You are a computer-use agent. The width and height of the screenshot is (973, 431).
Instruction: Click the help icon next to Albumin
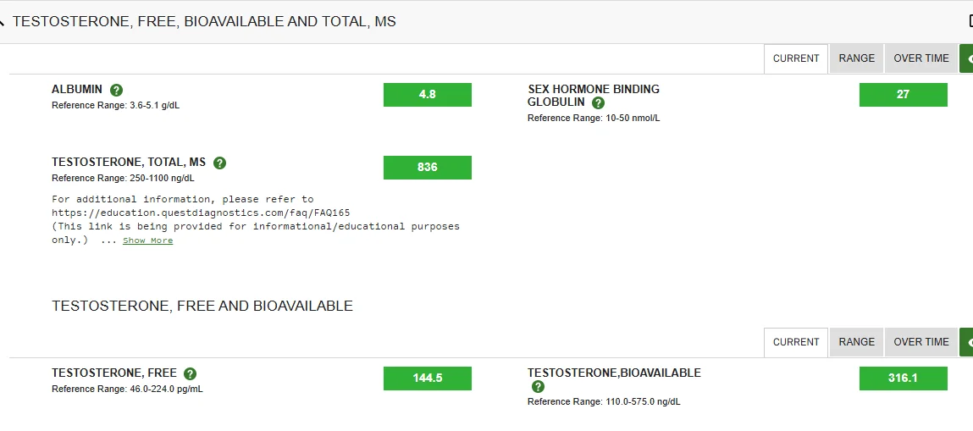[x=117, y=90]
